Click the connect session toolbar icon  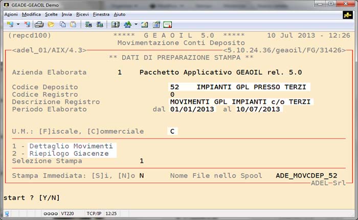(x=10, y=24)
